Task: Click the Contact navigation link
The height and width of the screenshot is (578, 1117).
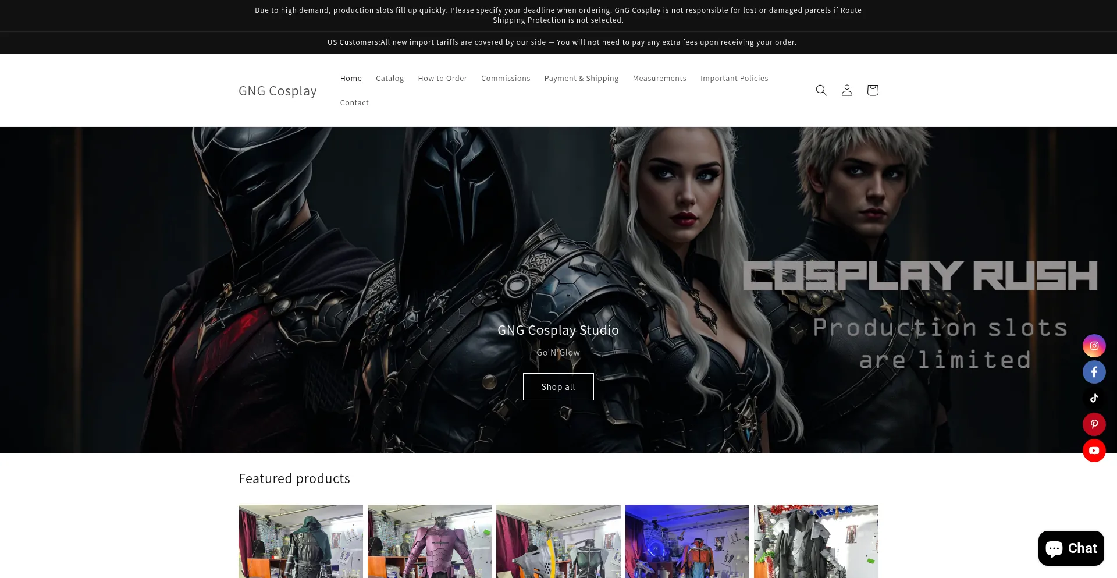Action: 354,103
